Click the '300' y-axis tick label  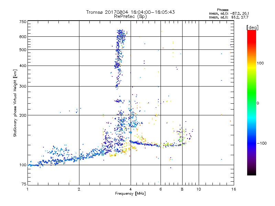pyautogui.click(x=23, y=87)
